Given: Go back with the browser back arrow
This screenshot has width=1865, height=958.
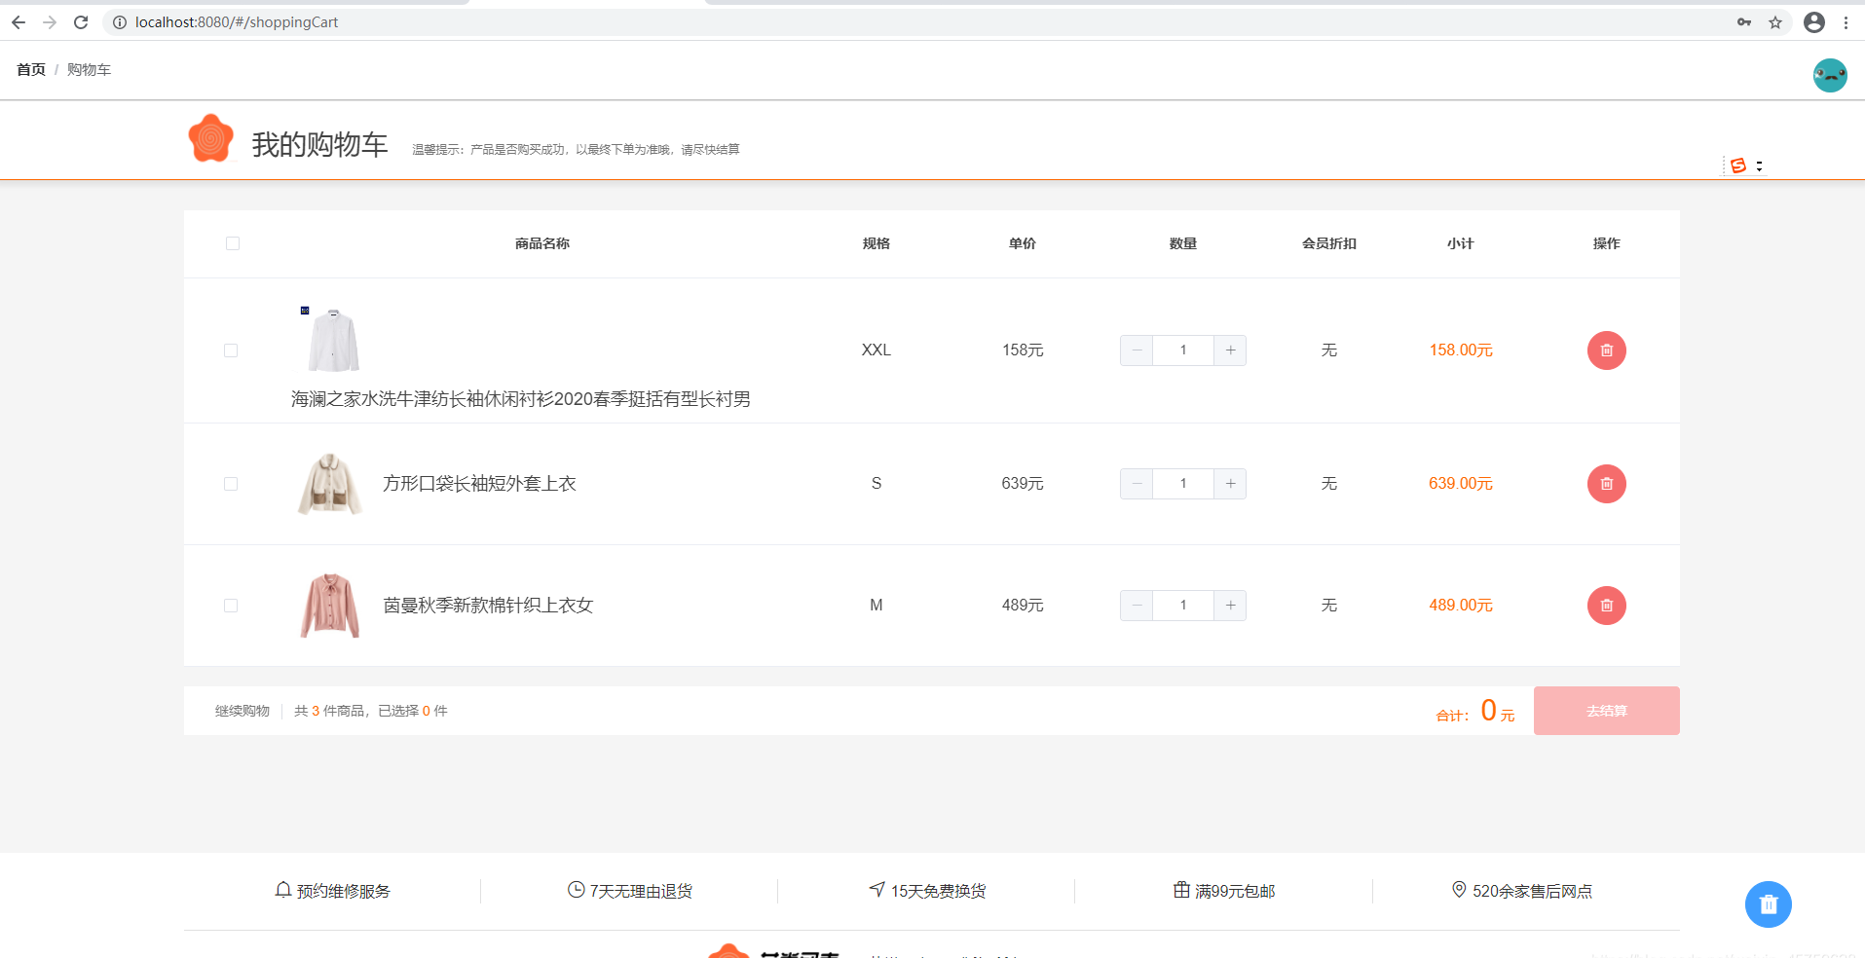Looking at the screenshot, I should tap(19, 22).
